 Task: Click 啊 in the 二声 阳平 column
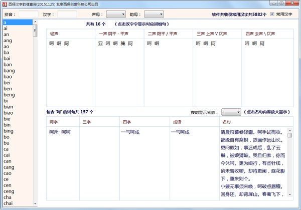[x=157, y=44]
